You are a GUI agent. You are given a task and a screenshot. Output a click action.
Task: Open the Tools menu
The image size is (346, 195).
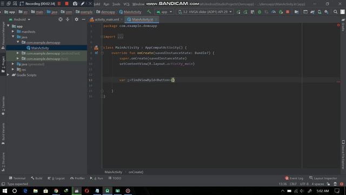[116, 4]
